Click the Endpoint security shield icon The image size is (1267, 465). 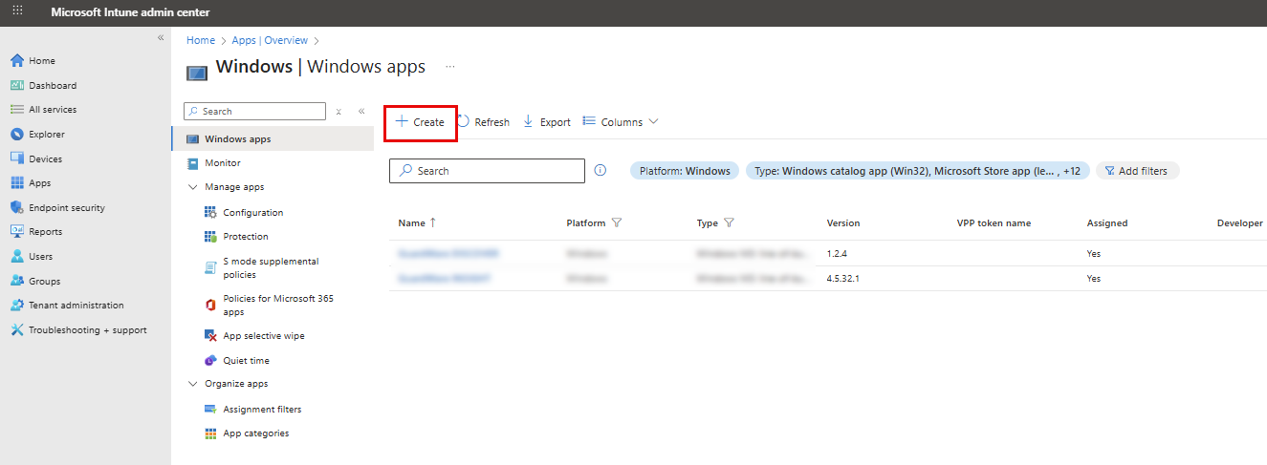pyautogui.click(x=17, y=207)
